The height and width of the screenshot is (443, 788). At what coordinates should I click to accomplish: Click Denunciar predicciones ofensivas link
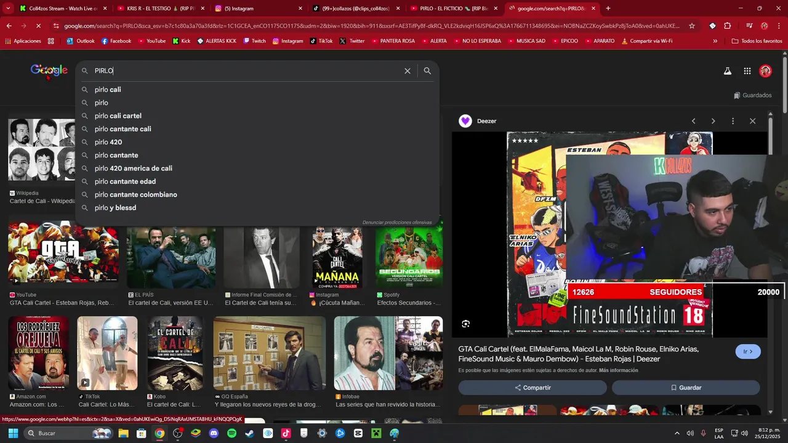pyautogui.click(x=397, y=222)
